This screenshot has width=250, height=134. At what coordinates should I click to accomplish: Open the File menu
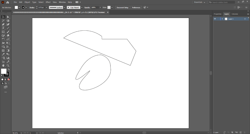click(x=15, y=2)
